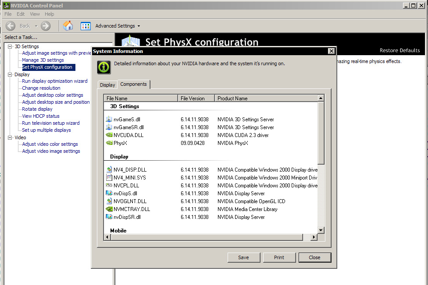Open Adjust desktop color settings
This screenshot has width=428, height=285.
coord(53,95)
